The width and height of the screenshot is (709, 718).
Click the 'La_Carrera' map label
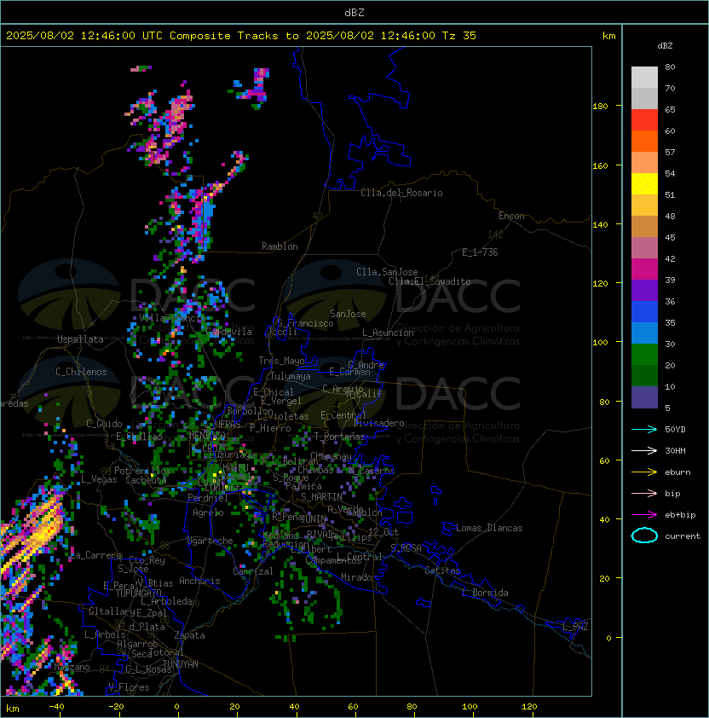coord(95,555)
